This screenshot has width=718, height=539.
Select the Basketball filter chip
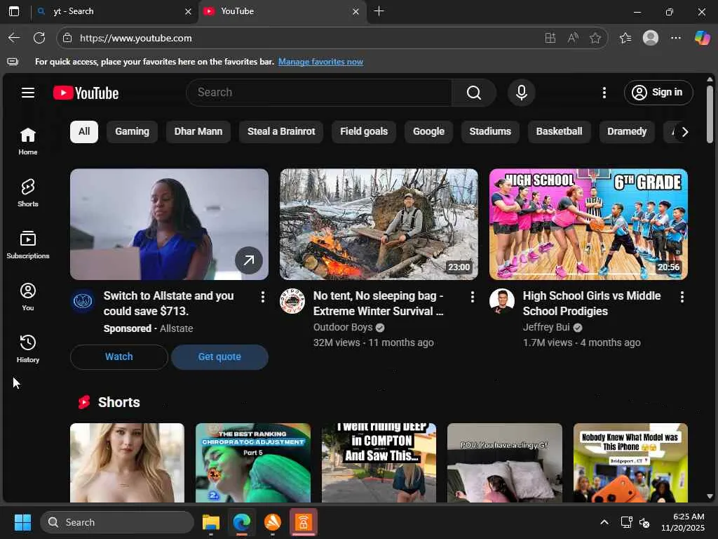pyautogui.click(x=559, y=132)
